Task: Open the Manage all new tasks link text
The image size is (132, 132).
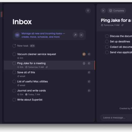Action: pos(43,35)
